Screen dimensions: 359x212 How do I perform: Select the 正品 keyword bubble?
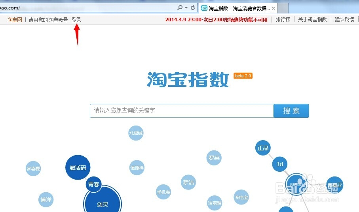[x=263, y=148]
